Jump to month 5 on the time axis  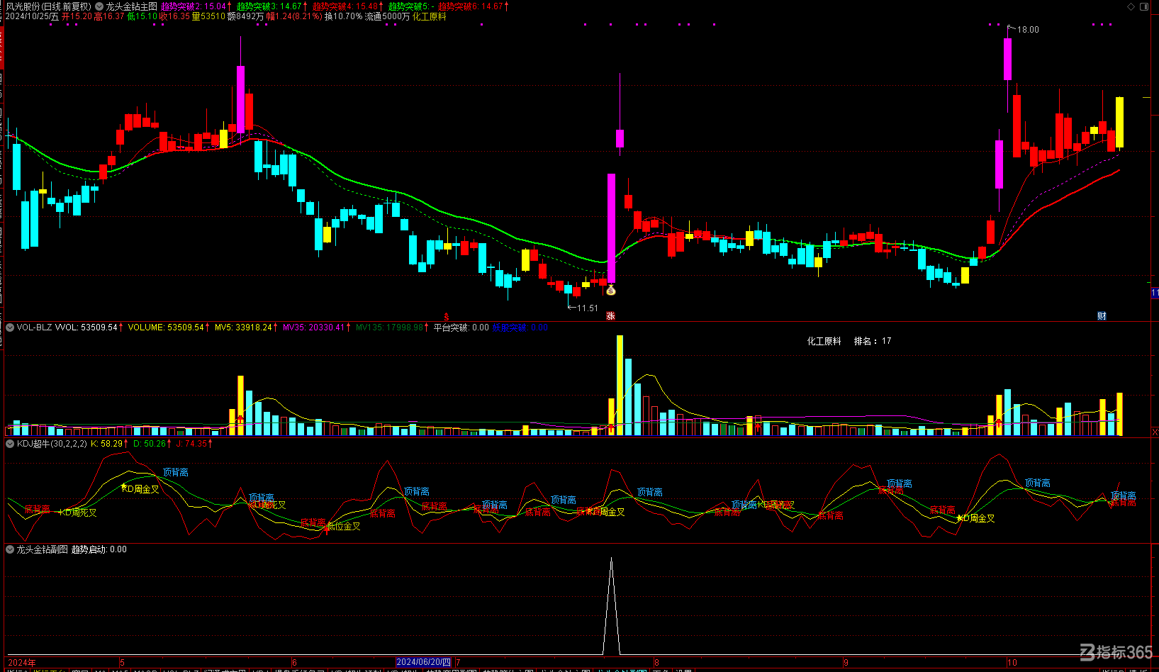(x=123, y=663)
